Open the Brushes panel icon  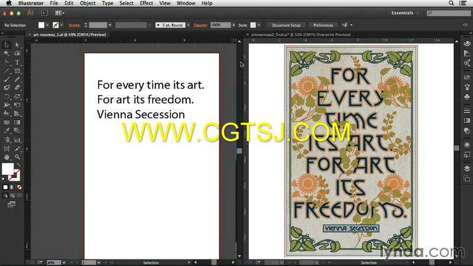467,87
